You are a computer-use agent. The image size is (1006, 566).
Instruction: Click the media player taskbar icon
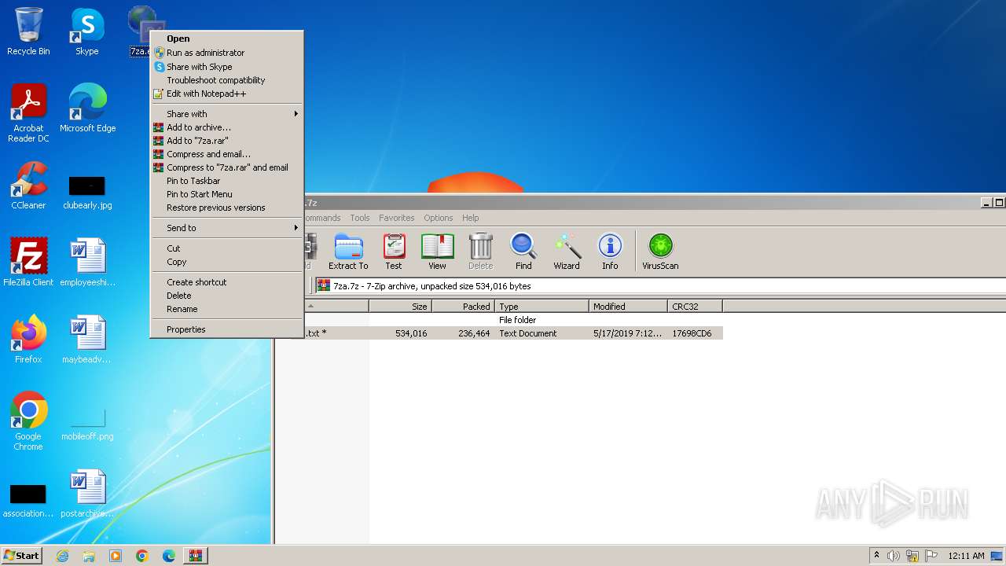(x=116, y=556)
